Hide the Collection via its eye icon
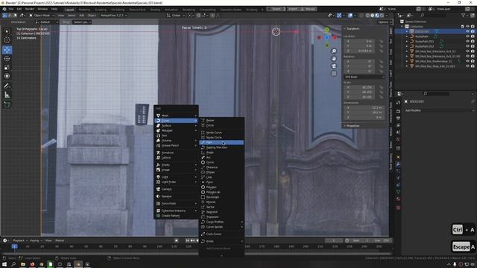The width and height of the screenshot is (477, 268). 467,27
